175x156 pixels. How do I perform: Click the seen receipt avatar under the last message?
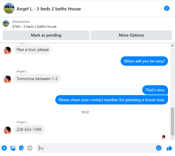pos(163,137)
